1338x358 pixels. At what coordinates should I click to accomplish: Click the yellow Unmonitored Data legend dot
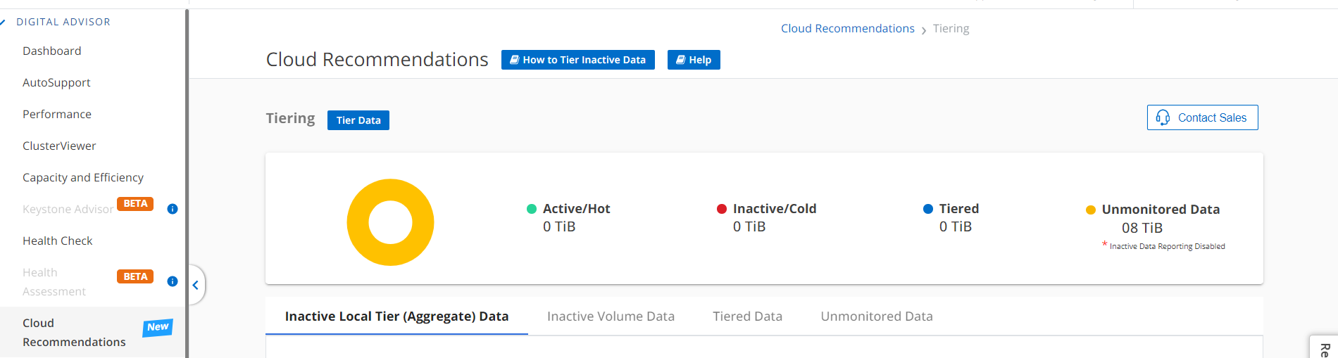1091,210
